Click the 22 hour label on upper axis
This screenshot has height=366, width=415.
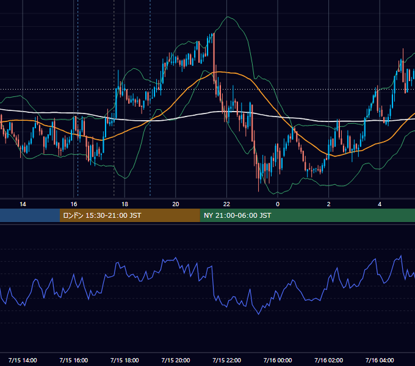coord(226,204)
